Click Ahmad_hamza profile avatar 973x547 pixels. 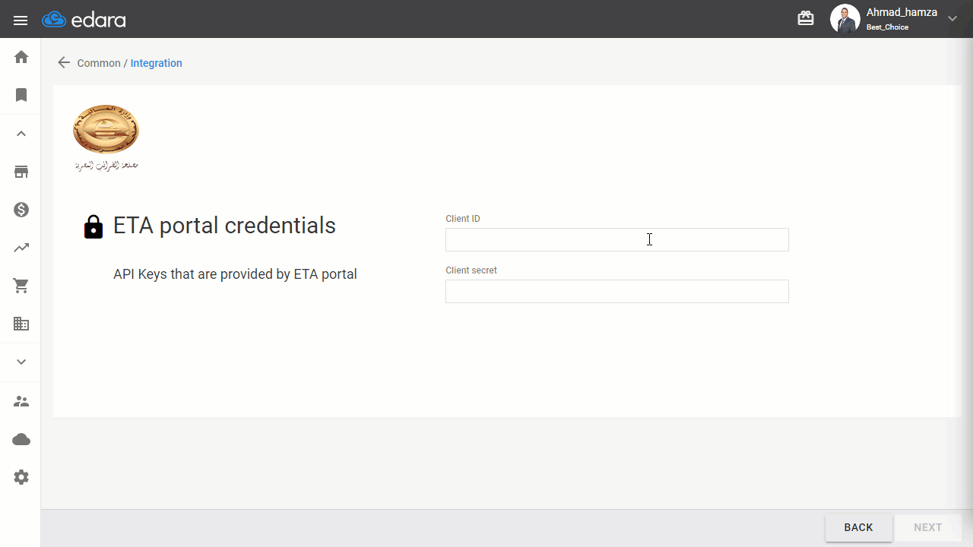(x=845, y=19)
